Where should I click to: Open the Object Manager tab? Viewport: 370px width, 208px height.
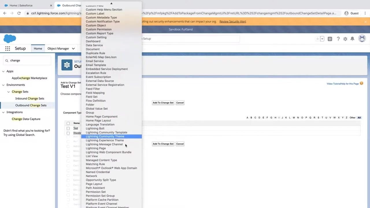point(58,49)
